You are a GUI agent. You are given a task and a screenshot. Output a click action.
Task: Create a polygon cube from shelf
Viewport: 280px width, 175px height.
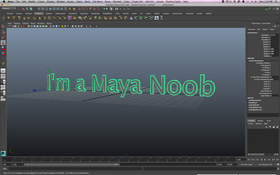tap(14, 18)
